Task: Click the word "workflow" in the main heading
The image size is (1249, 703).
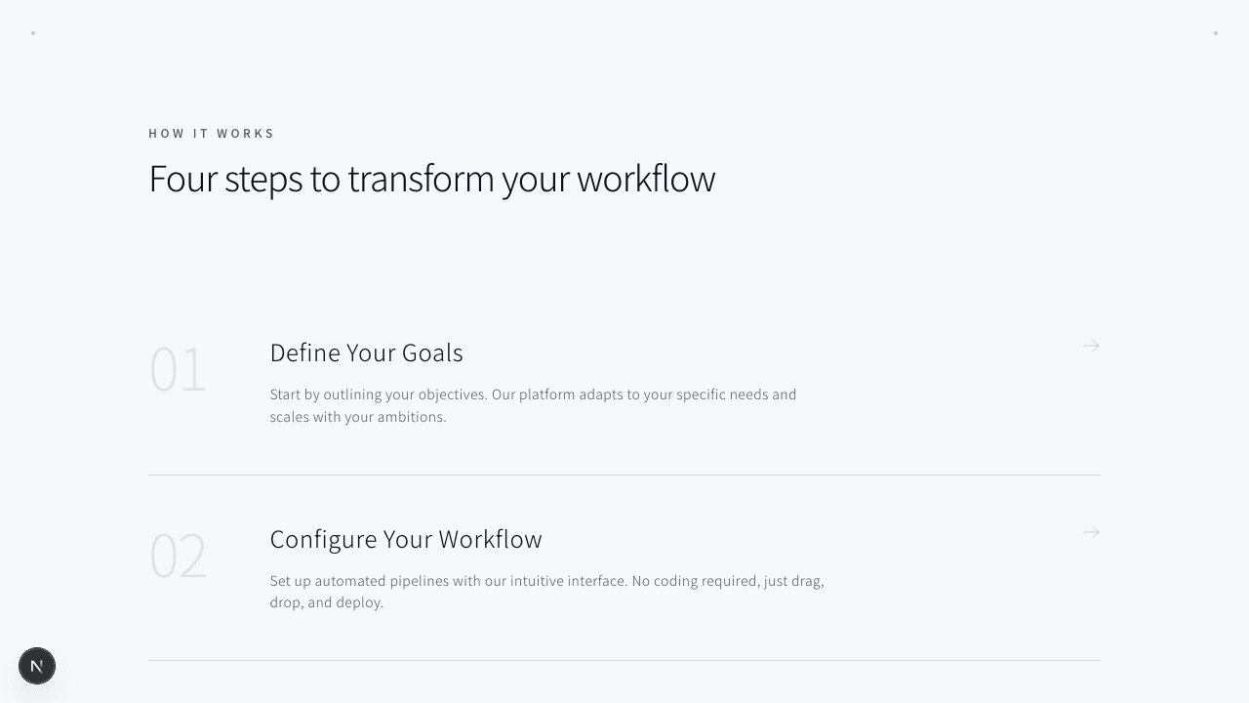Action: coord(646,180)
